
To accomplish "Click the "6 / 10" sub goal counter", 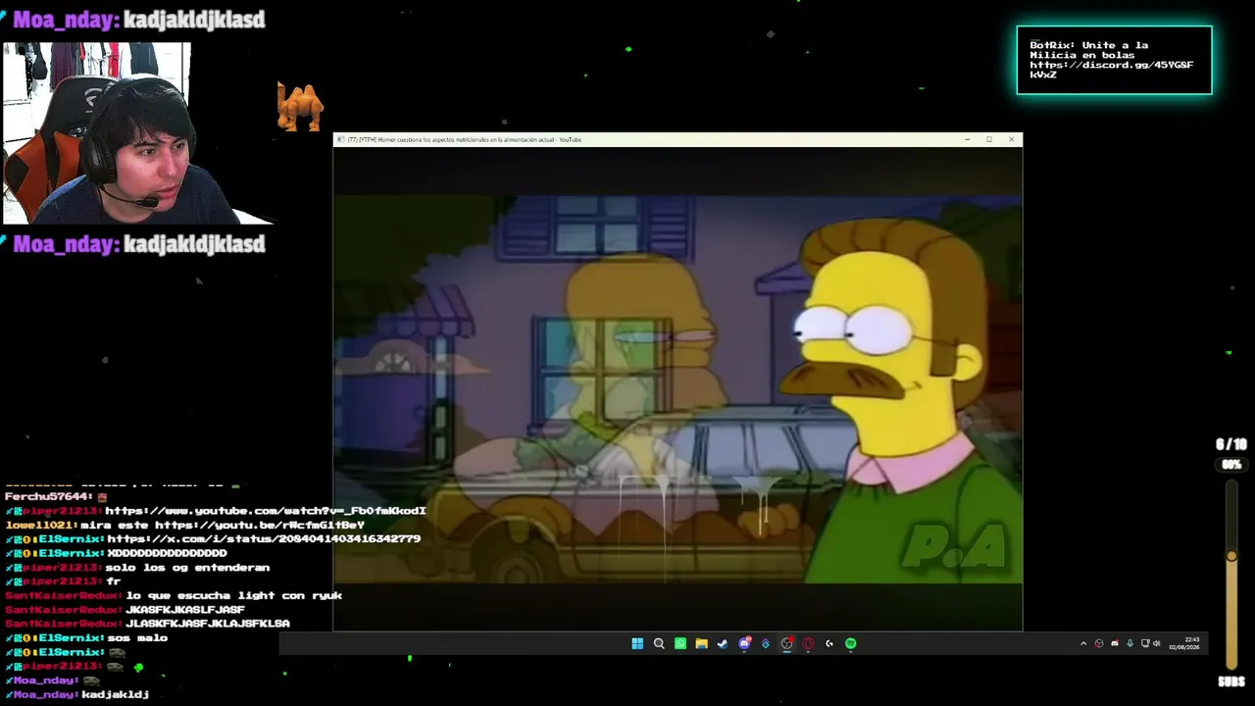I will coord(1231,444).
